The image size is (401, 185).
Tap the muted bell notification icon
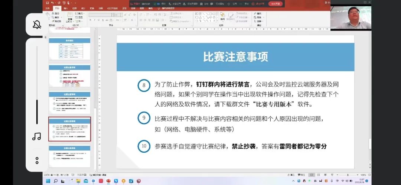(37, 25)
